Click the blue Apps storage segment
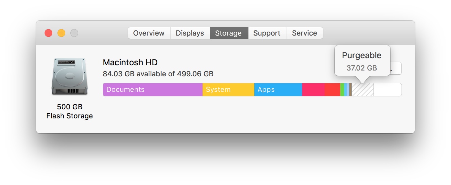Image resolution: width=451 pixels, height=185 pixels. pyautogui.click(x=278, y=90)
